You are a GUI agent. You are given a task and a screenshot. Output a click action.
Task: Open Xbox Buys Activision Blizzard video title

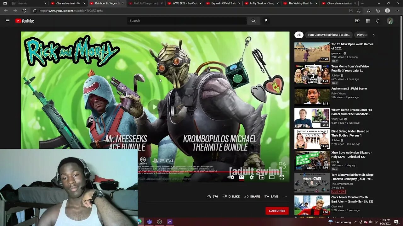tap(352, 155)
